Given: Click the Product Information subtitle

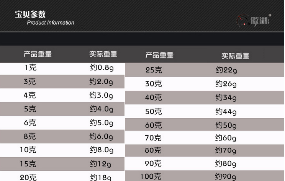Looking at the screenshot, I should pyautogui.click(x=51, y=23).
